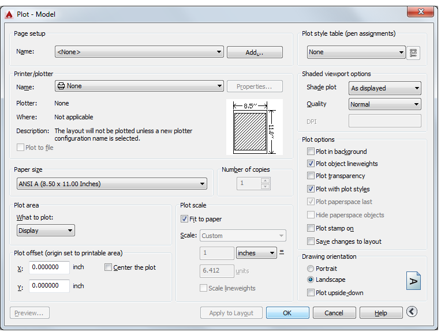This screenshot has height=336, width=441.
Task: Click the Cancel button
Action: [334, 313]
